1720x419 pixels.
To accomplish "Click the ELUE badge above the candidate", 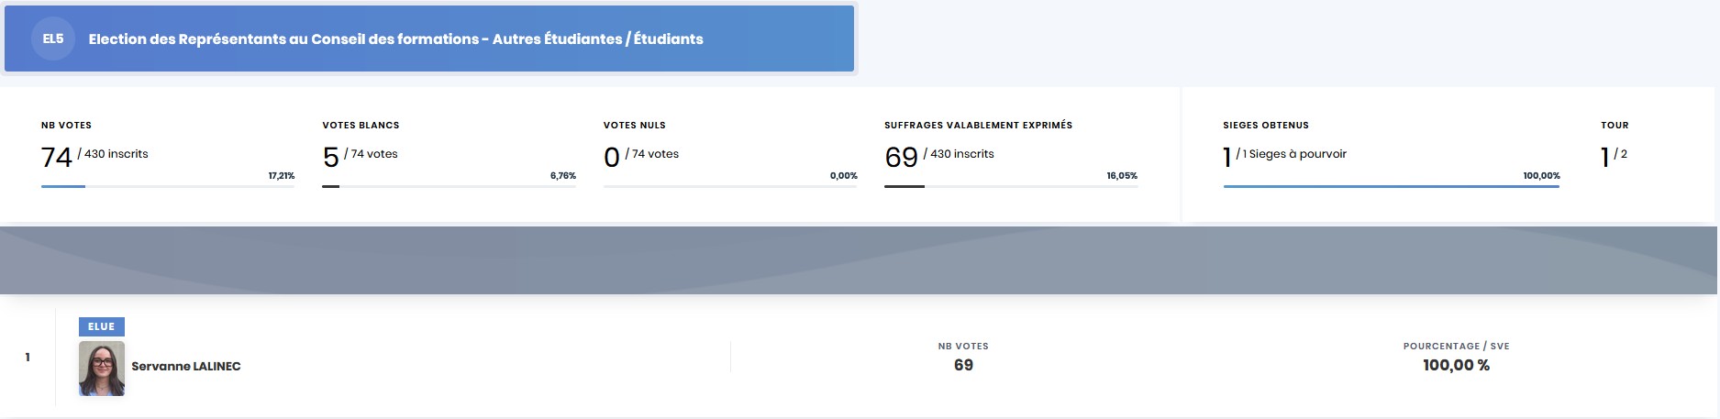I will 102,326.
